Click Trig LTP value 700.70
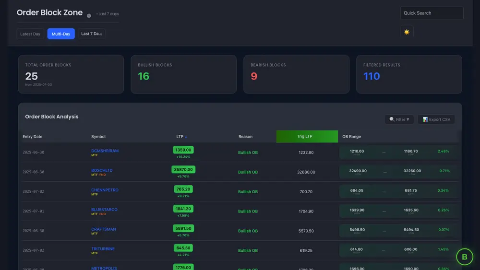 click(x=306, y=191)
